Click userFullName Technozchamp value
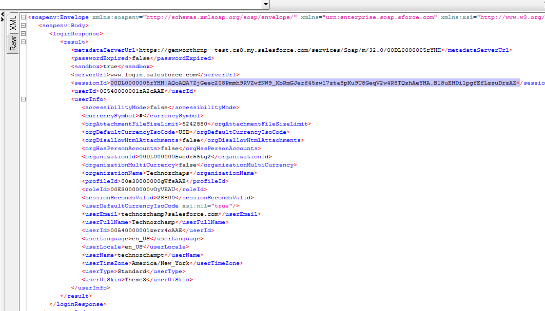Image resolution: width=545 pixels, height=311 pixels. 153,222
